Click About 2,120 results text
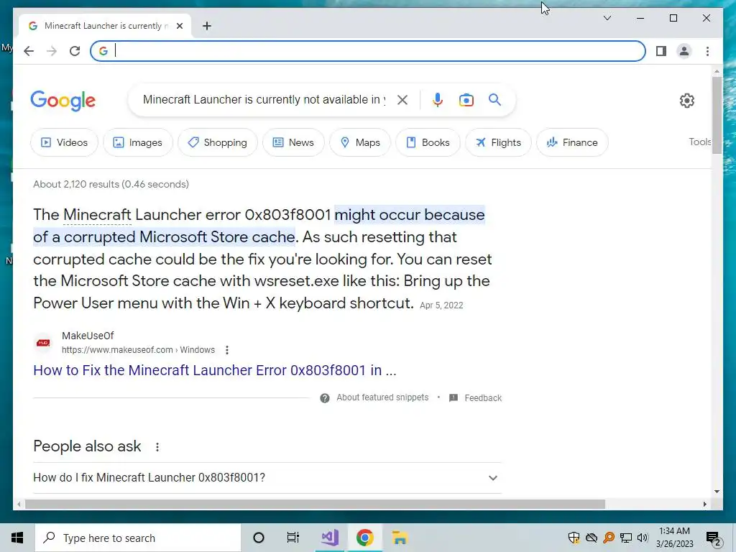The height and width of the screenshot is (552, 736). point(111,185)
